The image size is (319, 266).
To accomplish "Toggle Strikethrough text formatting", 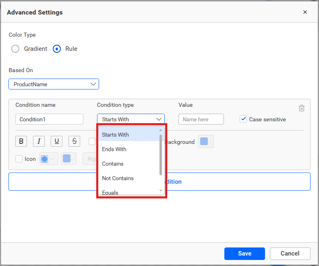I will [74, 141].
